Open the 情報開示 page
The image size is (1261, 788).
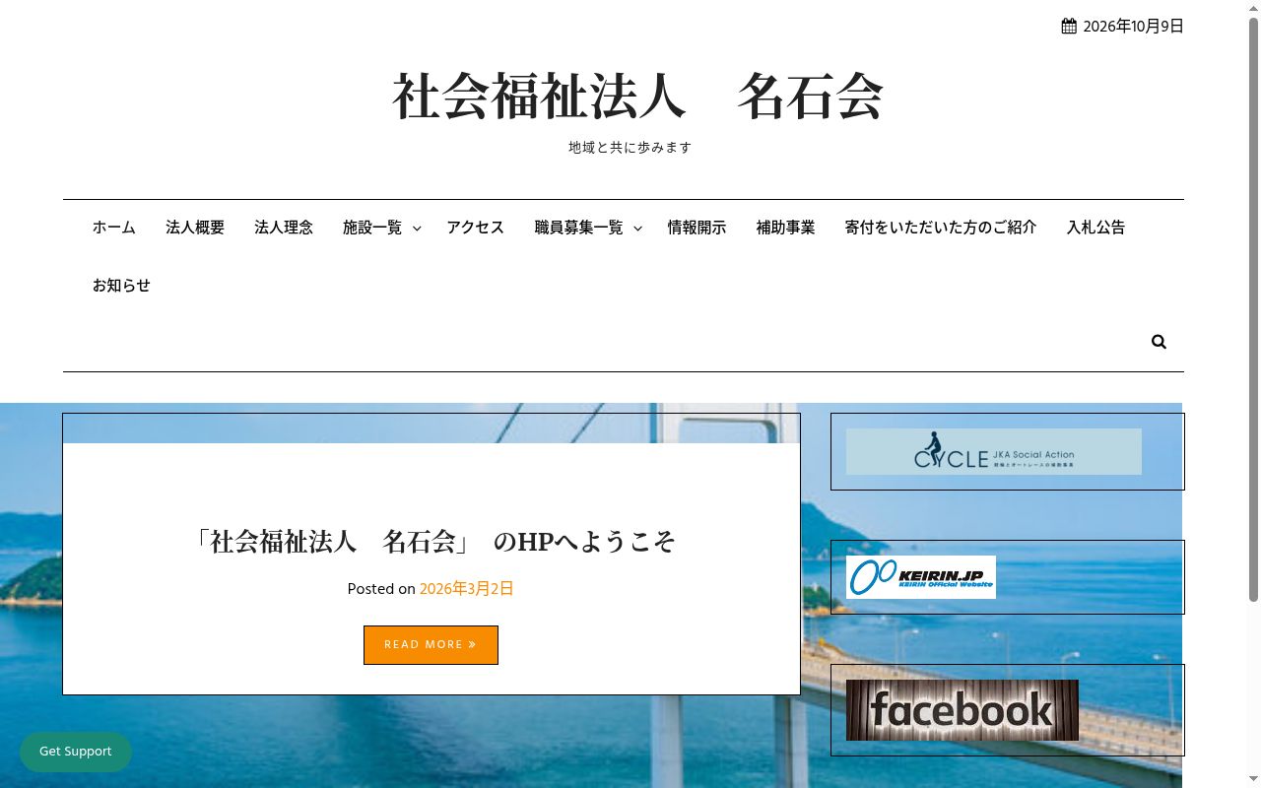697,228
